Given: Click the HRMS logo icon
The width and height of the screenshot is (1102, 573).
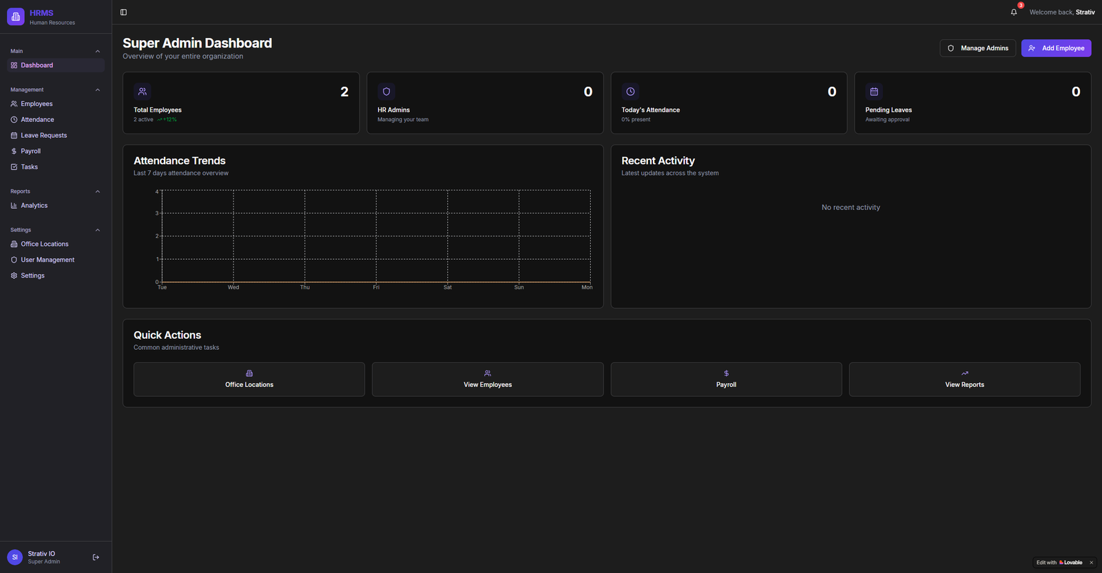Looking at the screenshot, I should pyautogui.click(x=15, y=17).
